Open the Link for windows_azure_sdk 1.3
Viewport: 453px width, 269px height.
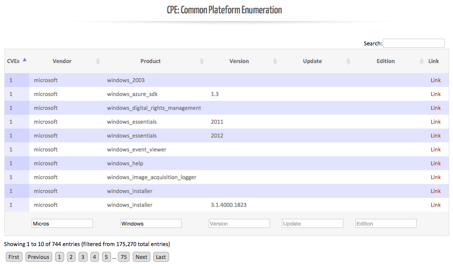point(435,94)
